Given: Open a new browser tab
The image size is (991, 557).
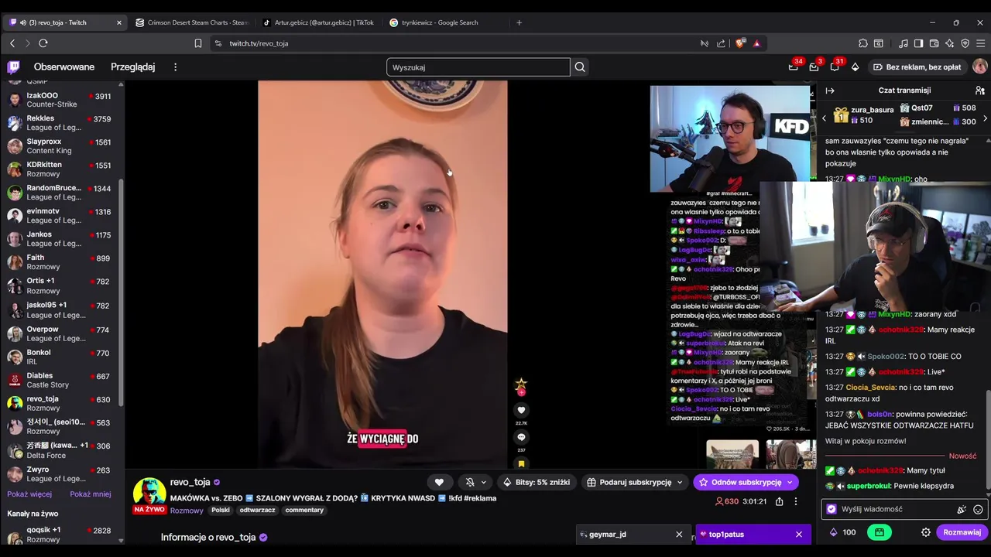Looking at the screenshot, I should [519, 22].
